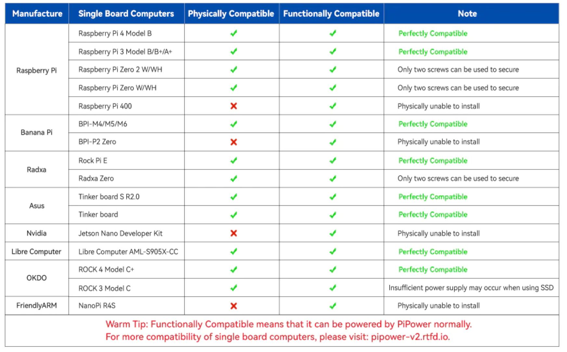Click physical checkmark for Libre Computer AML-S905X-CC
This screenshot has width=567, height=352.
click(233, 251)
